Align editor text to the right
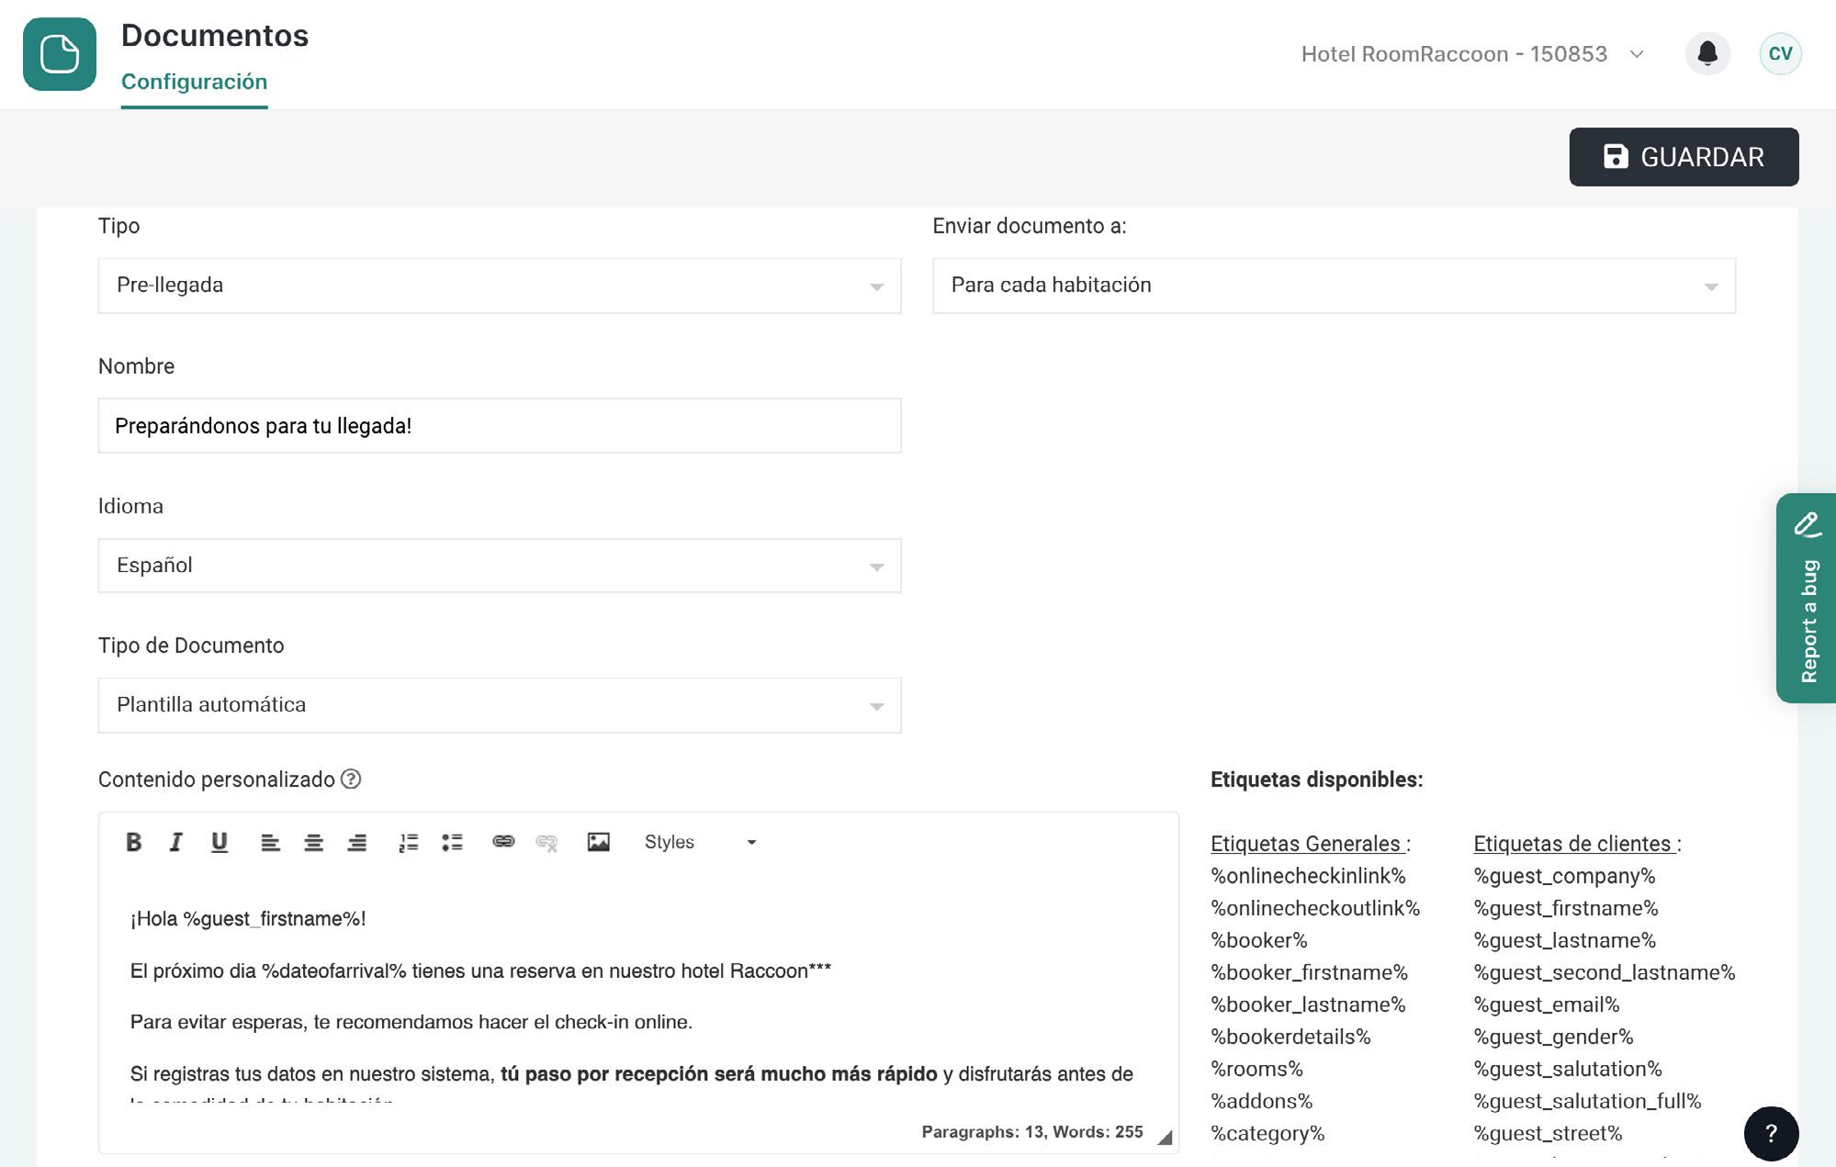The image size is (1836, 1167). click(357, 842)
